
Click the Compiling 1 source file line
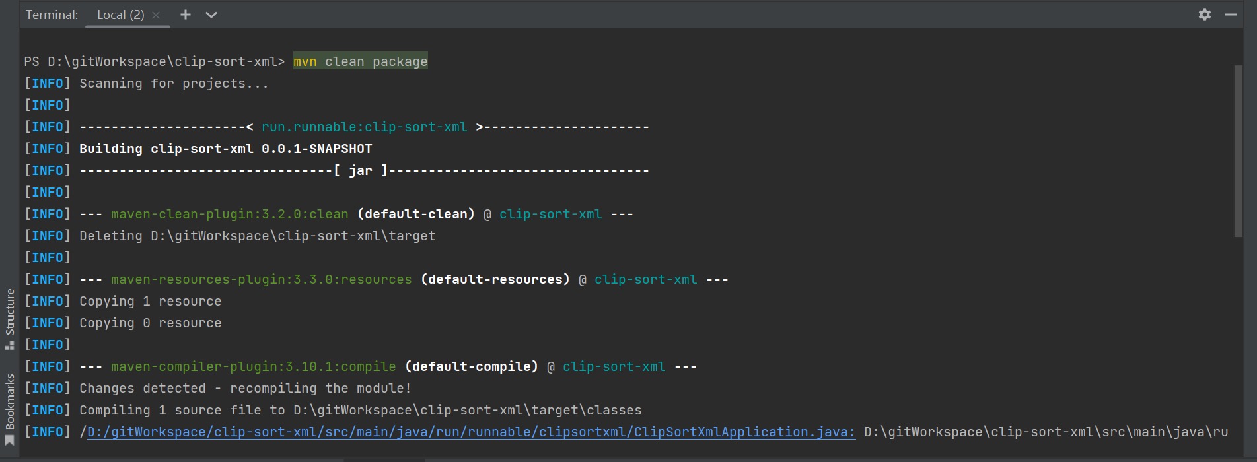360,410
